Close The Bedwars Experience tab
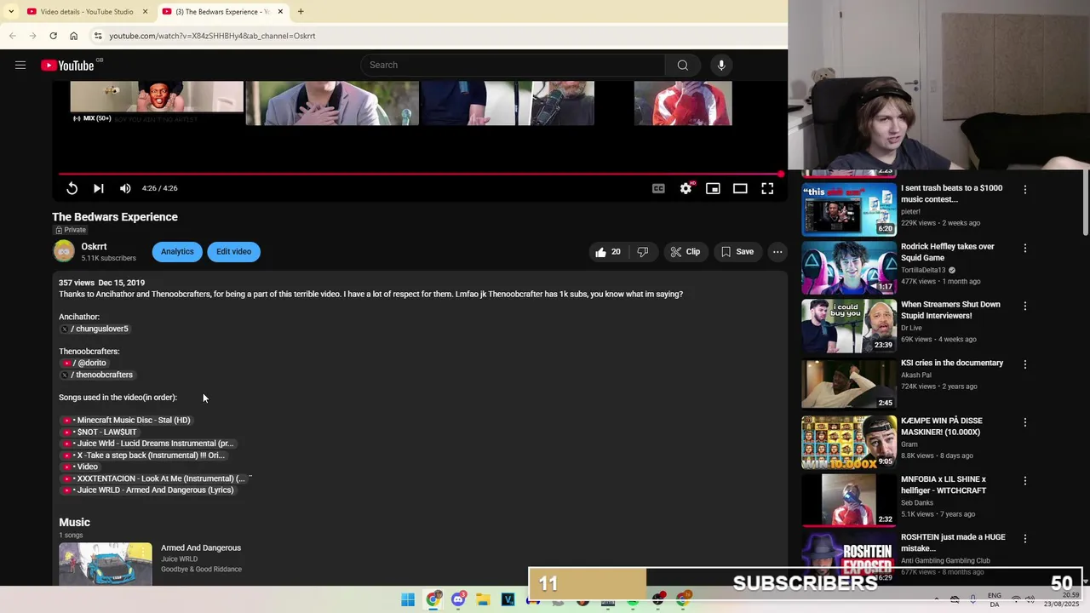The image size is (1090, 613). 280,12
